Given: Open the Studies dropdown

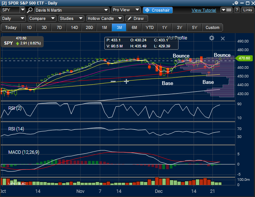Looking at the screenshot, I should click(x=71, y=18).
